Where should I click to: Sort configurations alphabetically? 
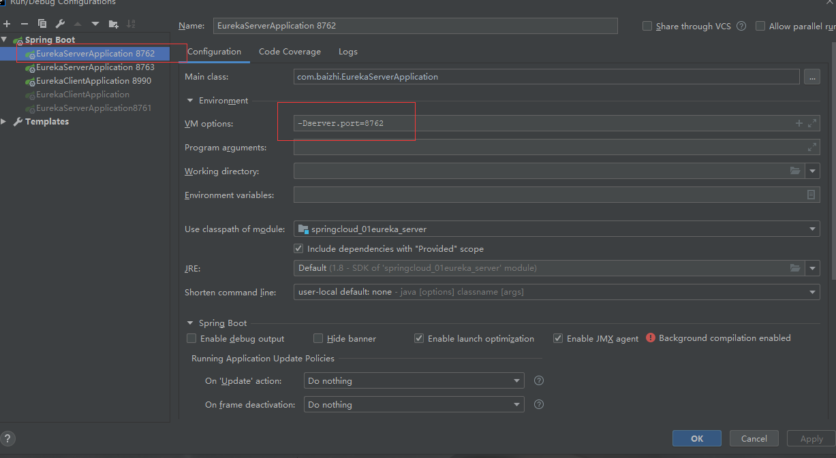tap(131, 24)
